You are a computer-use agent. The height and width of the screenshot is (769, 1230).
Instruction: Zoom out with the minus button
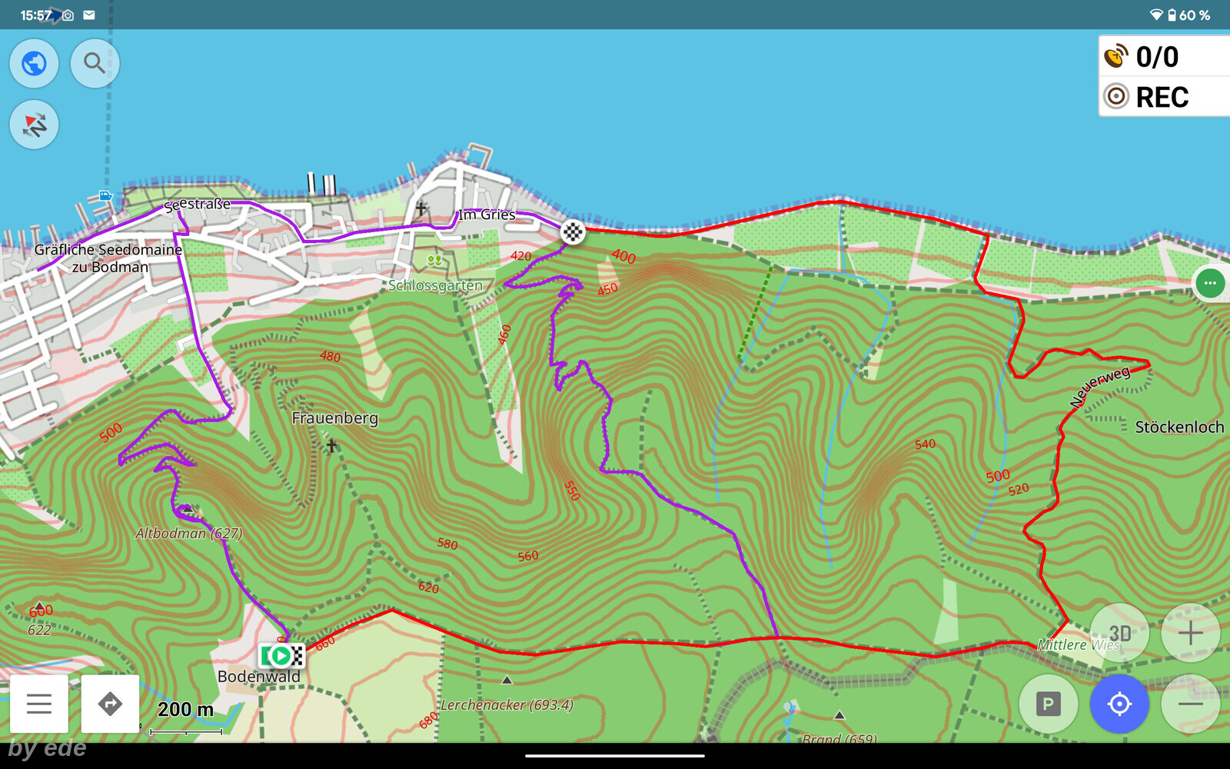[1190, 704]
